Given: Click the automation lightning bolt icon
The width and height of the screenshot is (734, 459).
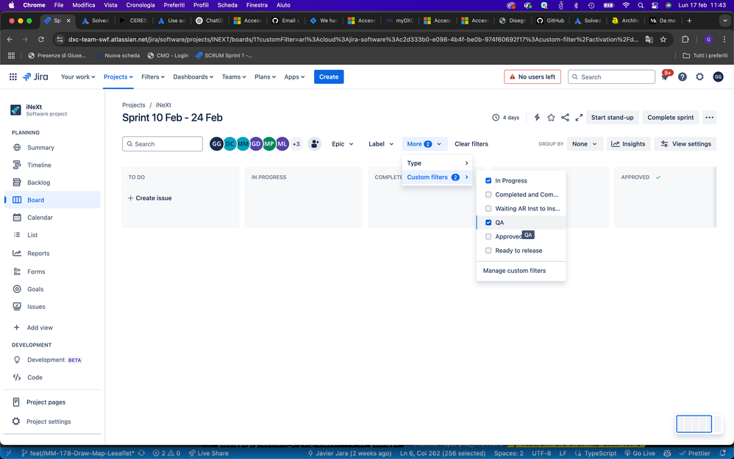Looking at the screenshot, I should [537, 118].
